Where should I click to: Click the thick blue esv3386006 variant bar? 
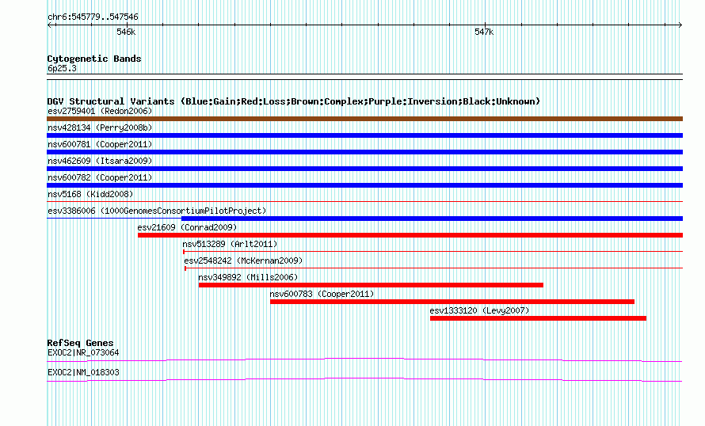[x=432, y=219]
